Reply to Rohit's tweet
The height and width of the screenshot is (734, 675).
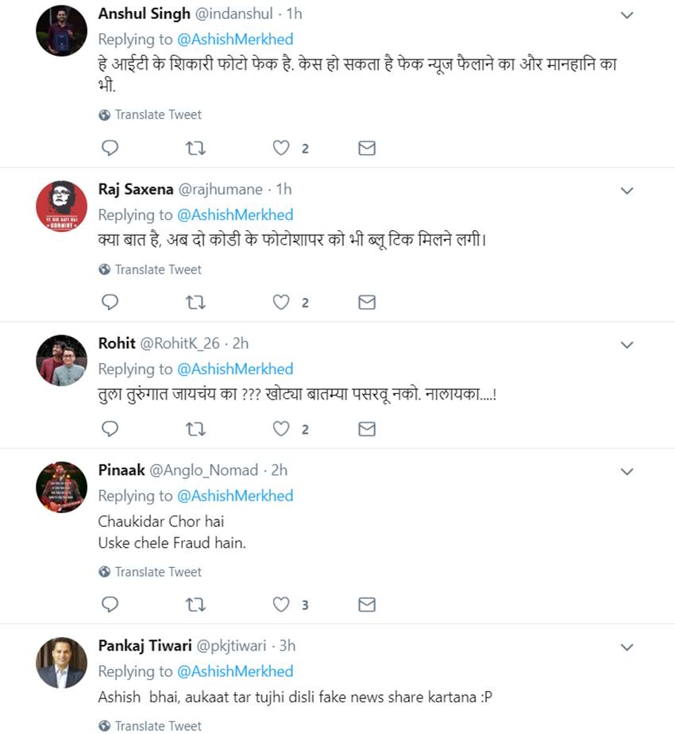pyautogui.click(x=111, y=429)
